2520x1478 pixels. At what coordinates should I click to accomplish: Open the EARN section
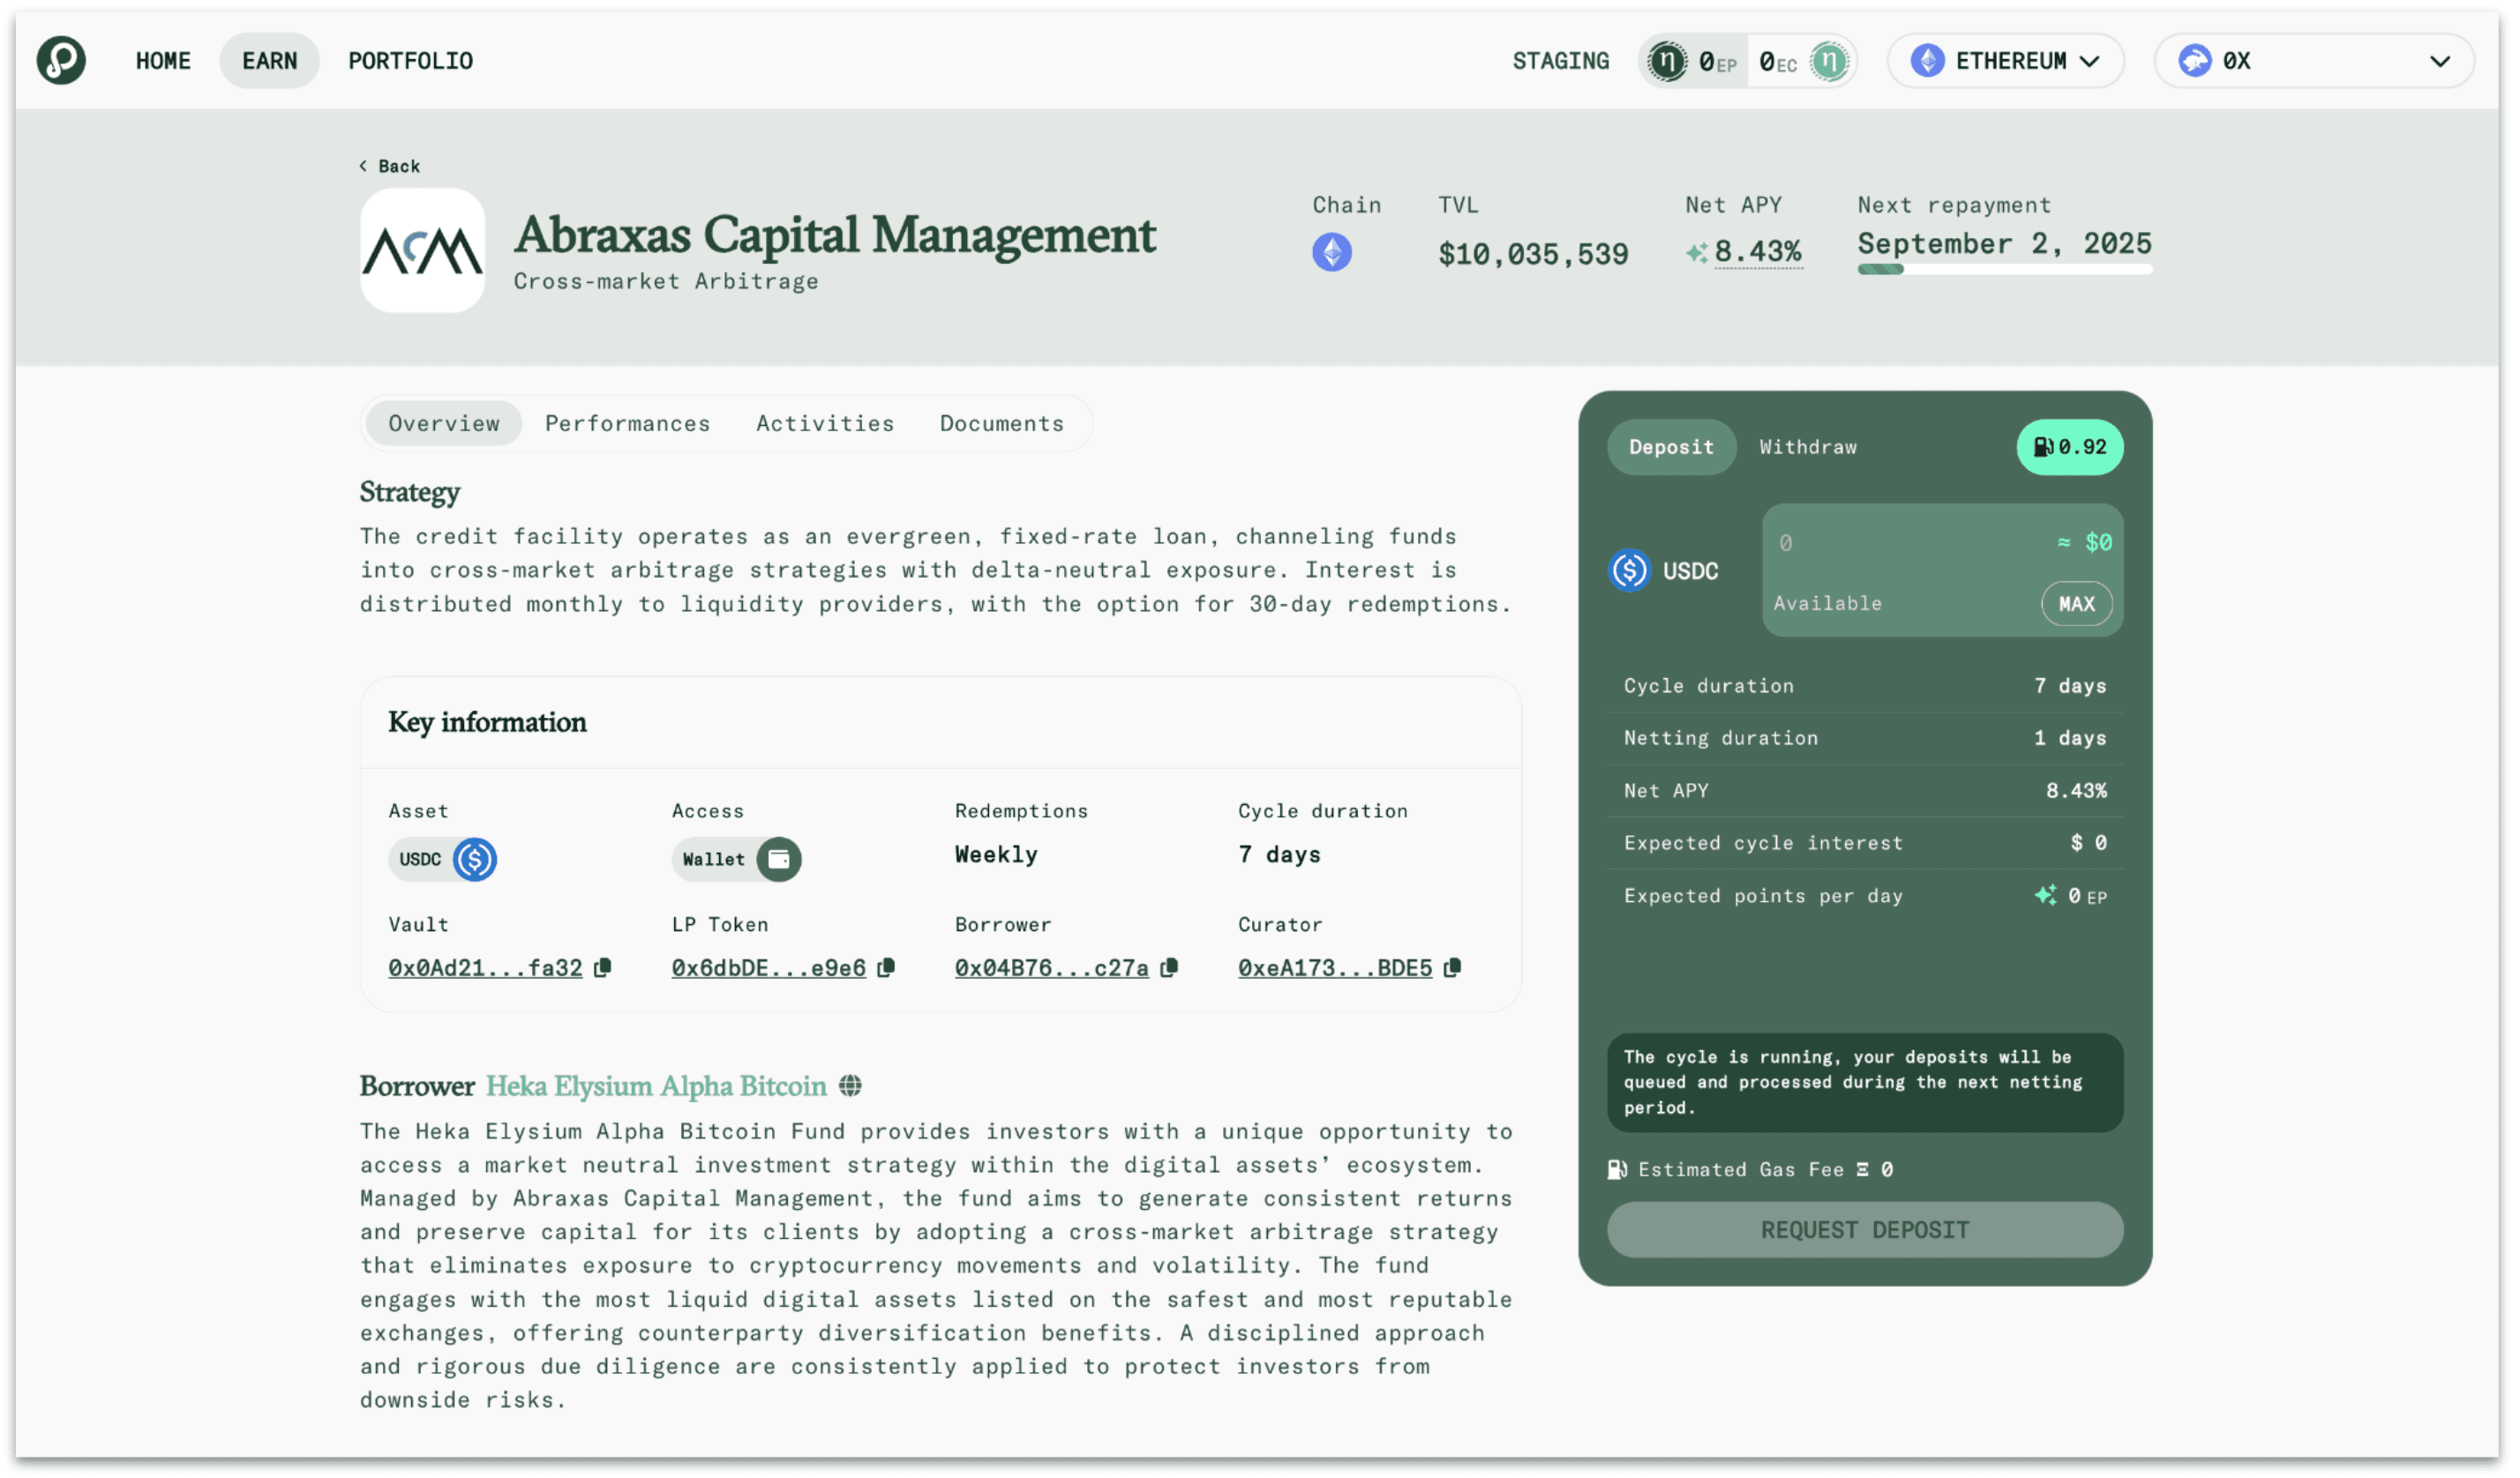pos(269,61)
